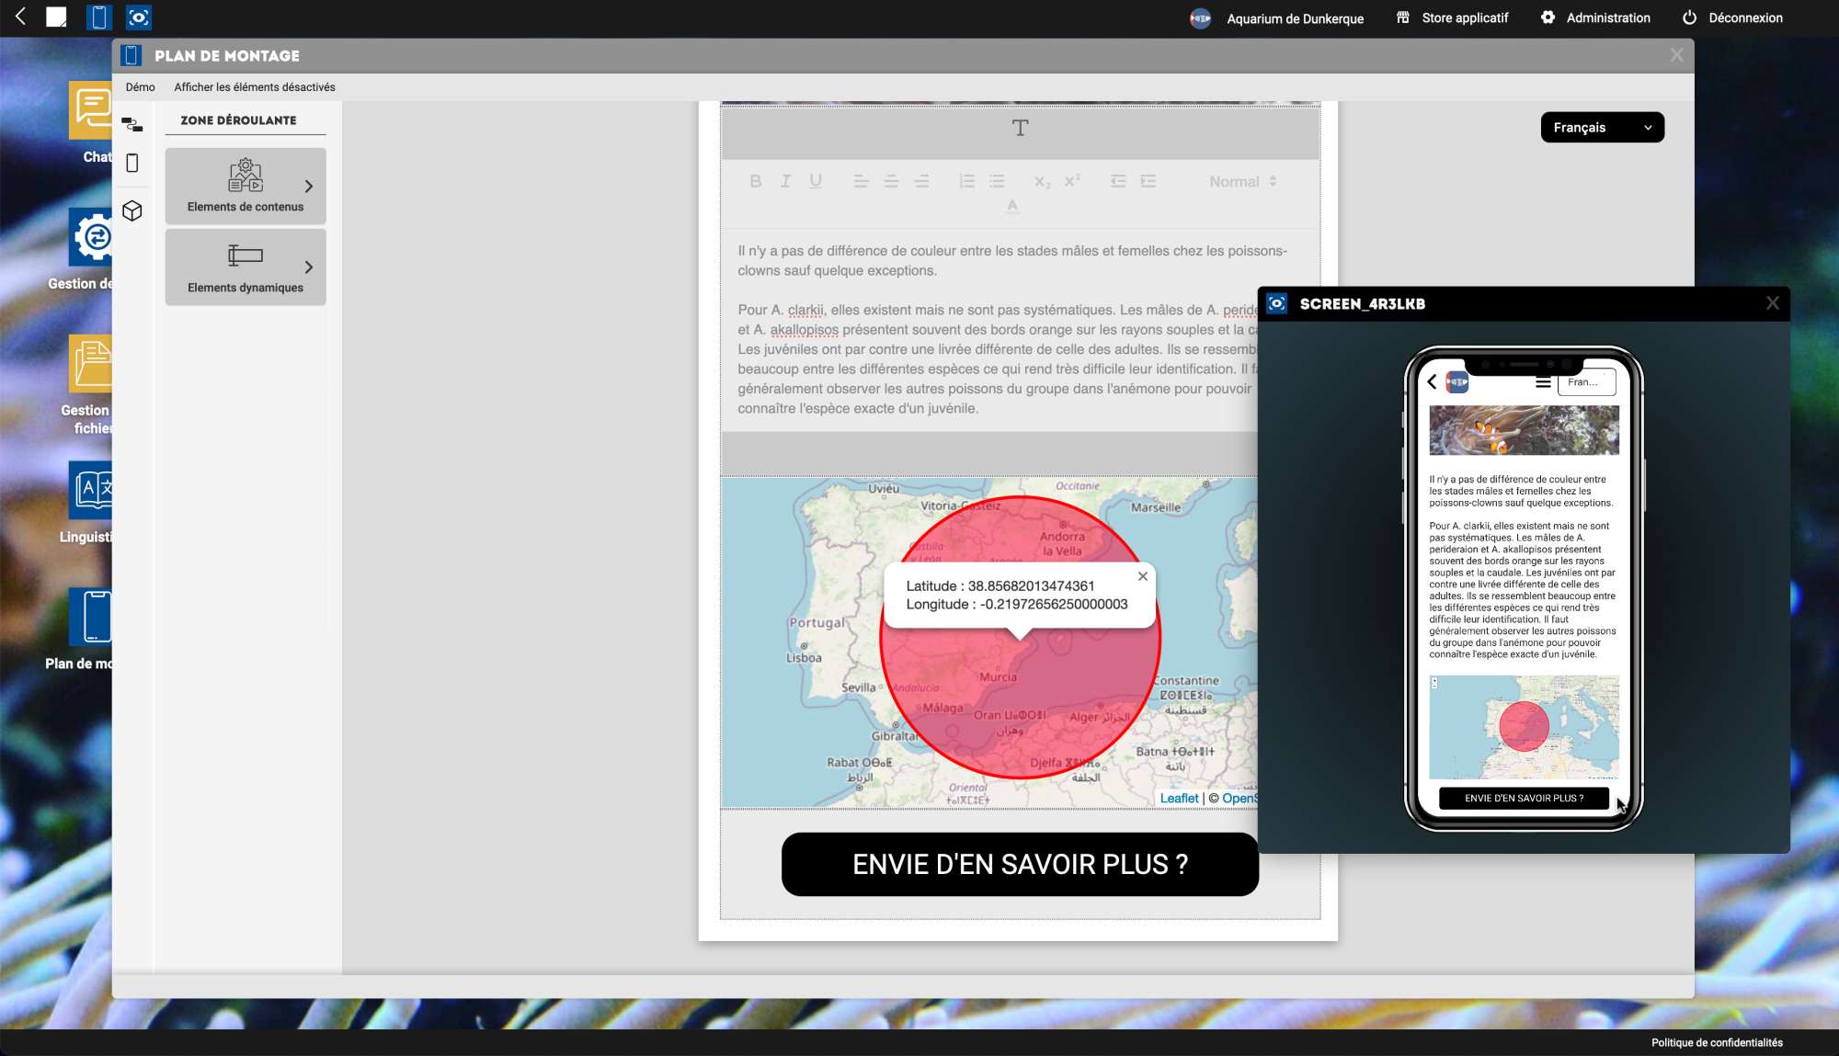
Task: Click the 3D cube icon in left sidebar
Action: pos(132,210)
